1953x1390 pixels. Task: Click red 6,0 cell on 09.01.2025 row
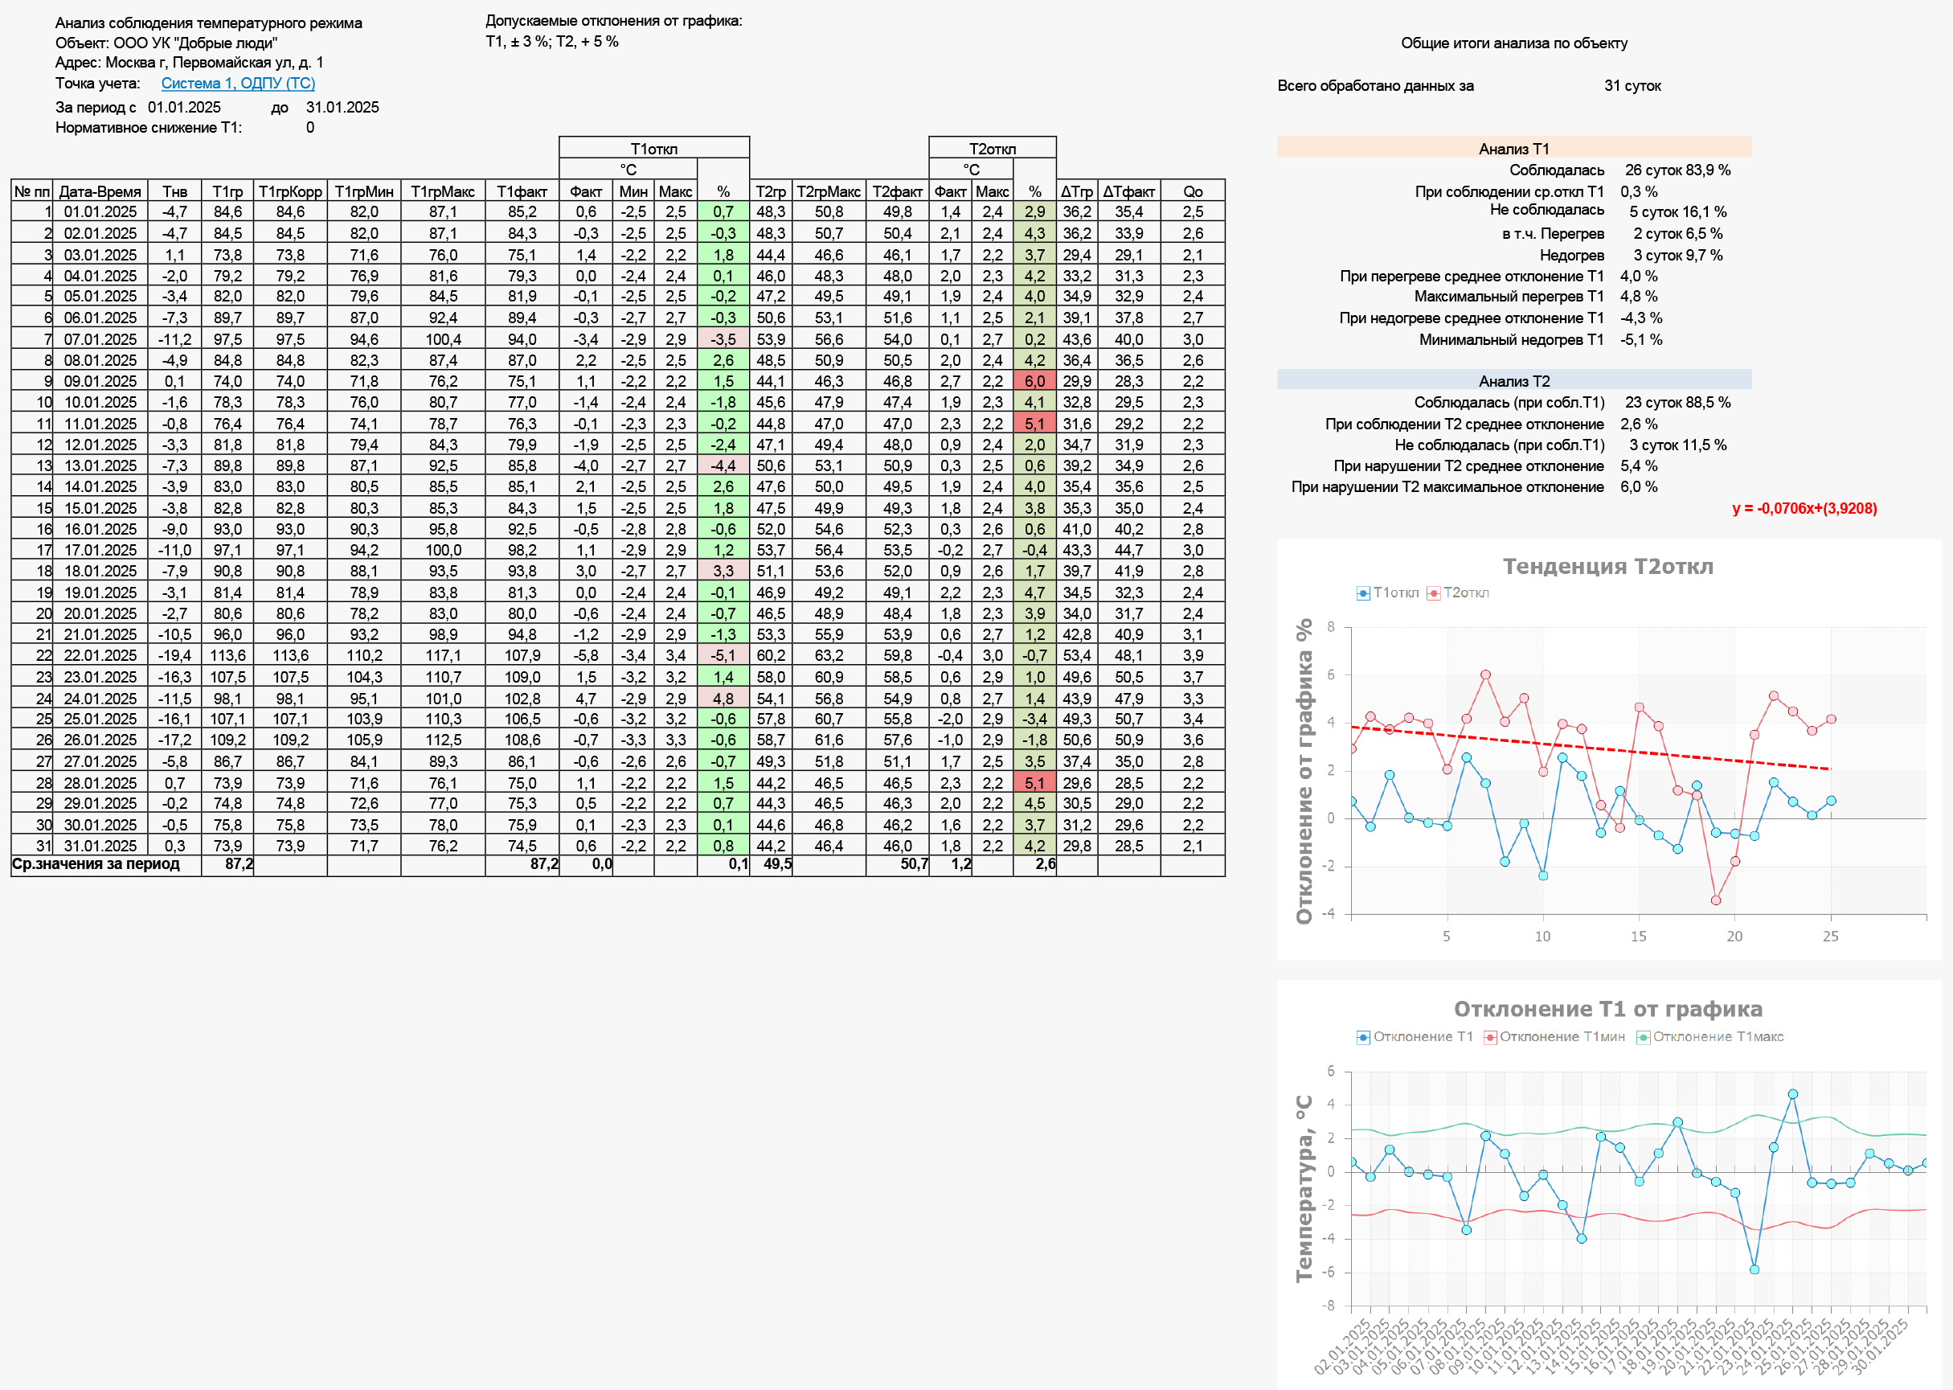point(1034,382)
